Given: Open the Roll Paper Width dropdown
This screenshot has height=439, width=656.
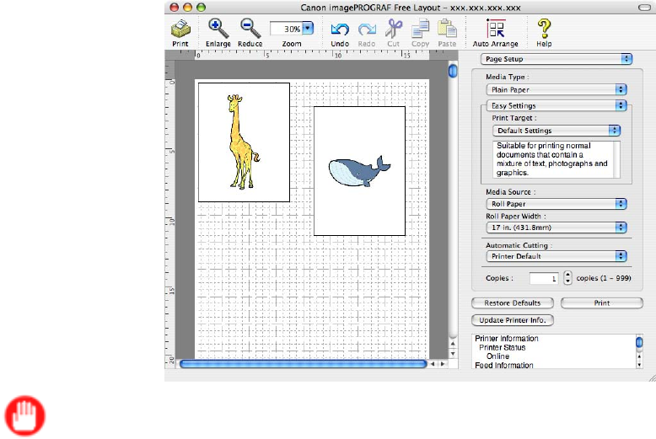Looking at the screenshot, I should click(557, 228).
